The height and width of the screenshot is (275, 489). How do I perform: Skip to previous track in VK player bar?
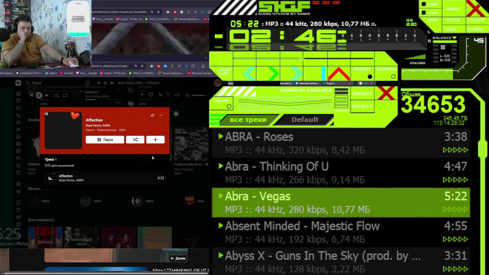click(31, 95)
